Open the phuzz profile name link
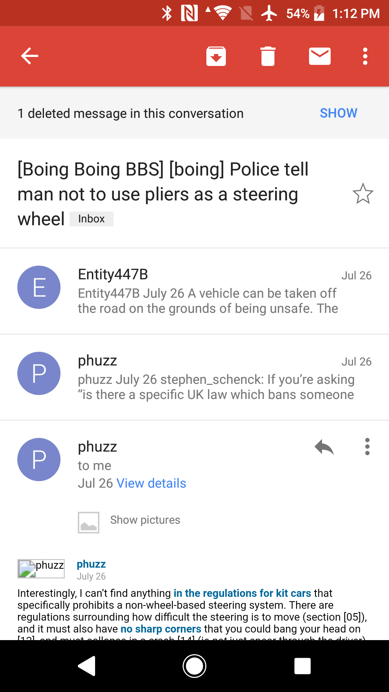This screenshot has width=389, height=692. coord(91,564)
